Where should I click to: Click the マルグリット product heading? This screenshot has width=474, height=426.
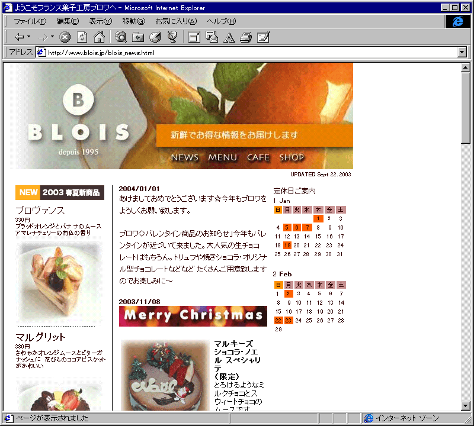tap(40, 337)
